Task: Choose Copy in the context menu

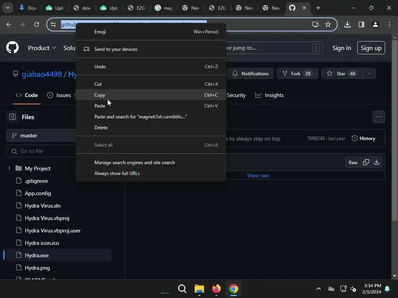Action: [x=151, y=95]
